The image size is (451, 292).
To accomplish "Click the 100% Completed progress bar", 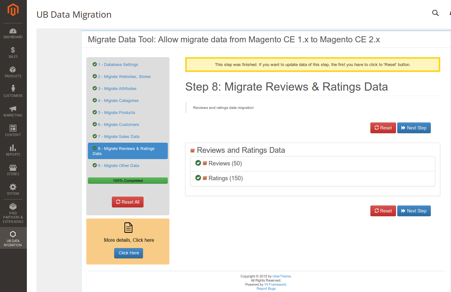I will click(128, 181).
